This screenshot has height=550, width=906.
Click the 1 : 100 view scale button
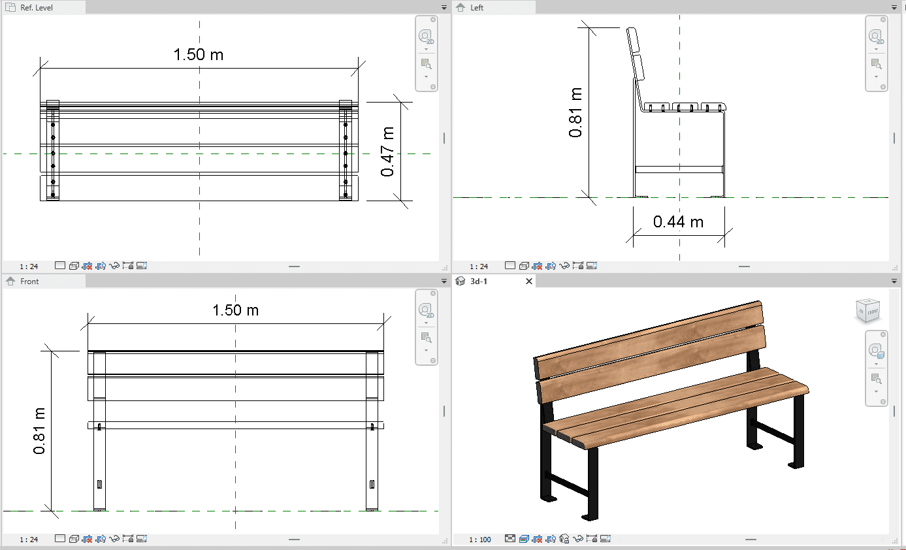(481, 540)
